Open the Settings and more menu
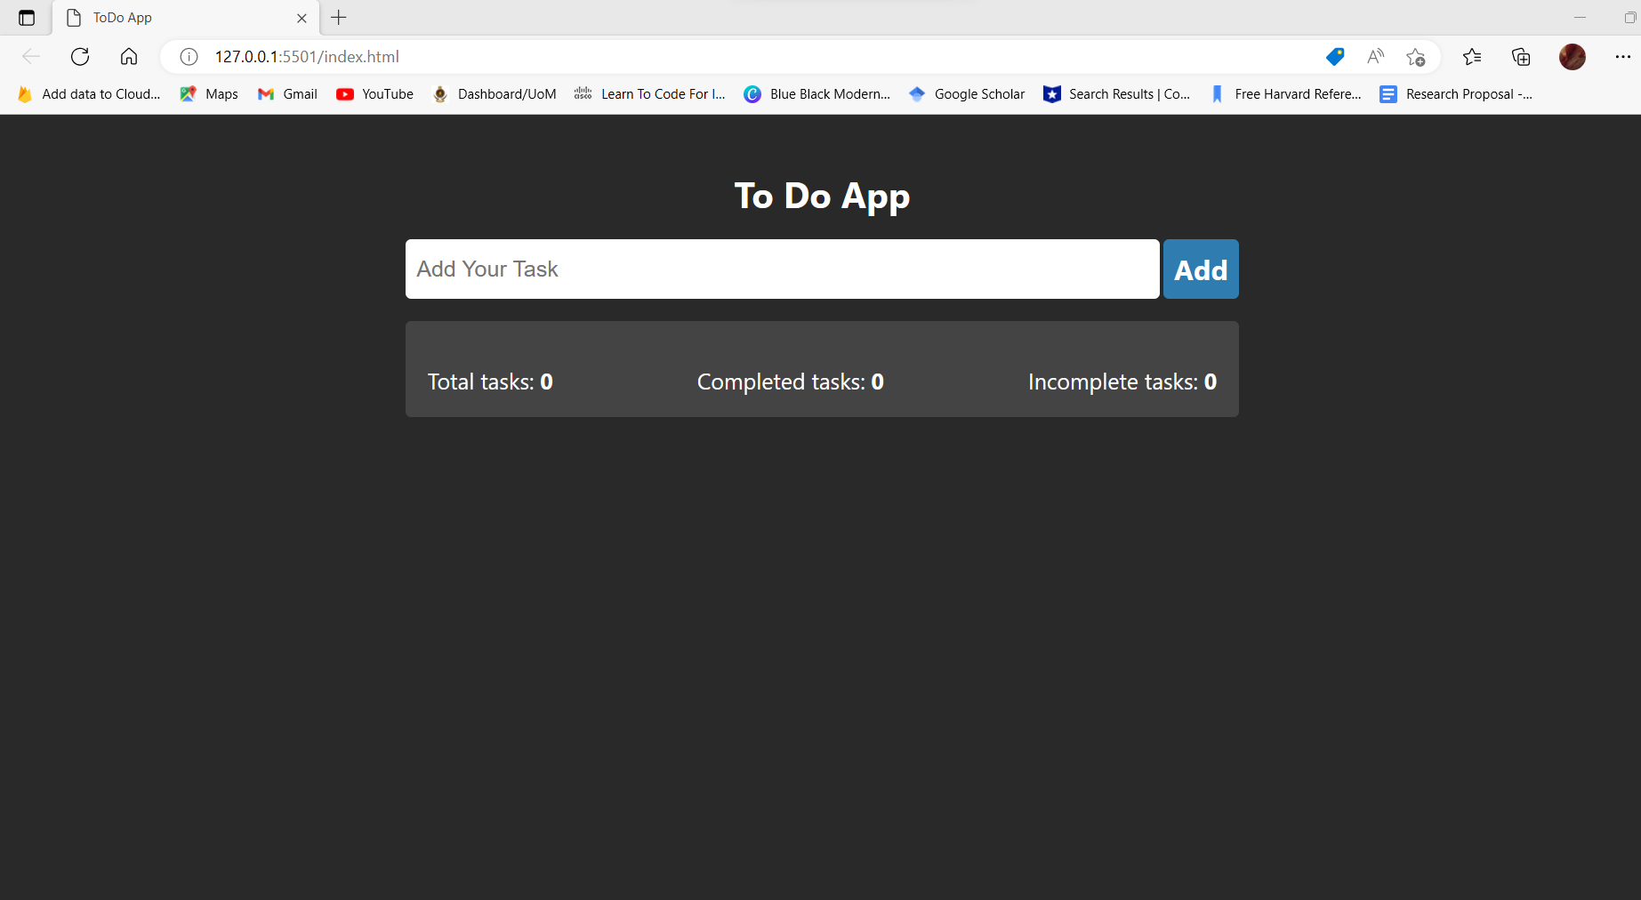Screen dimensions: 1641x900 pyautogui.click(x=1622, y=56)
